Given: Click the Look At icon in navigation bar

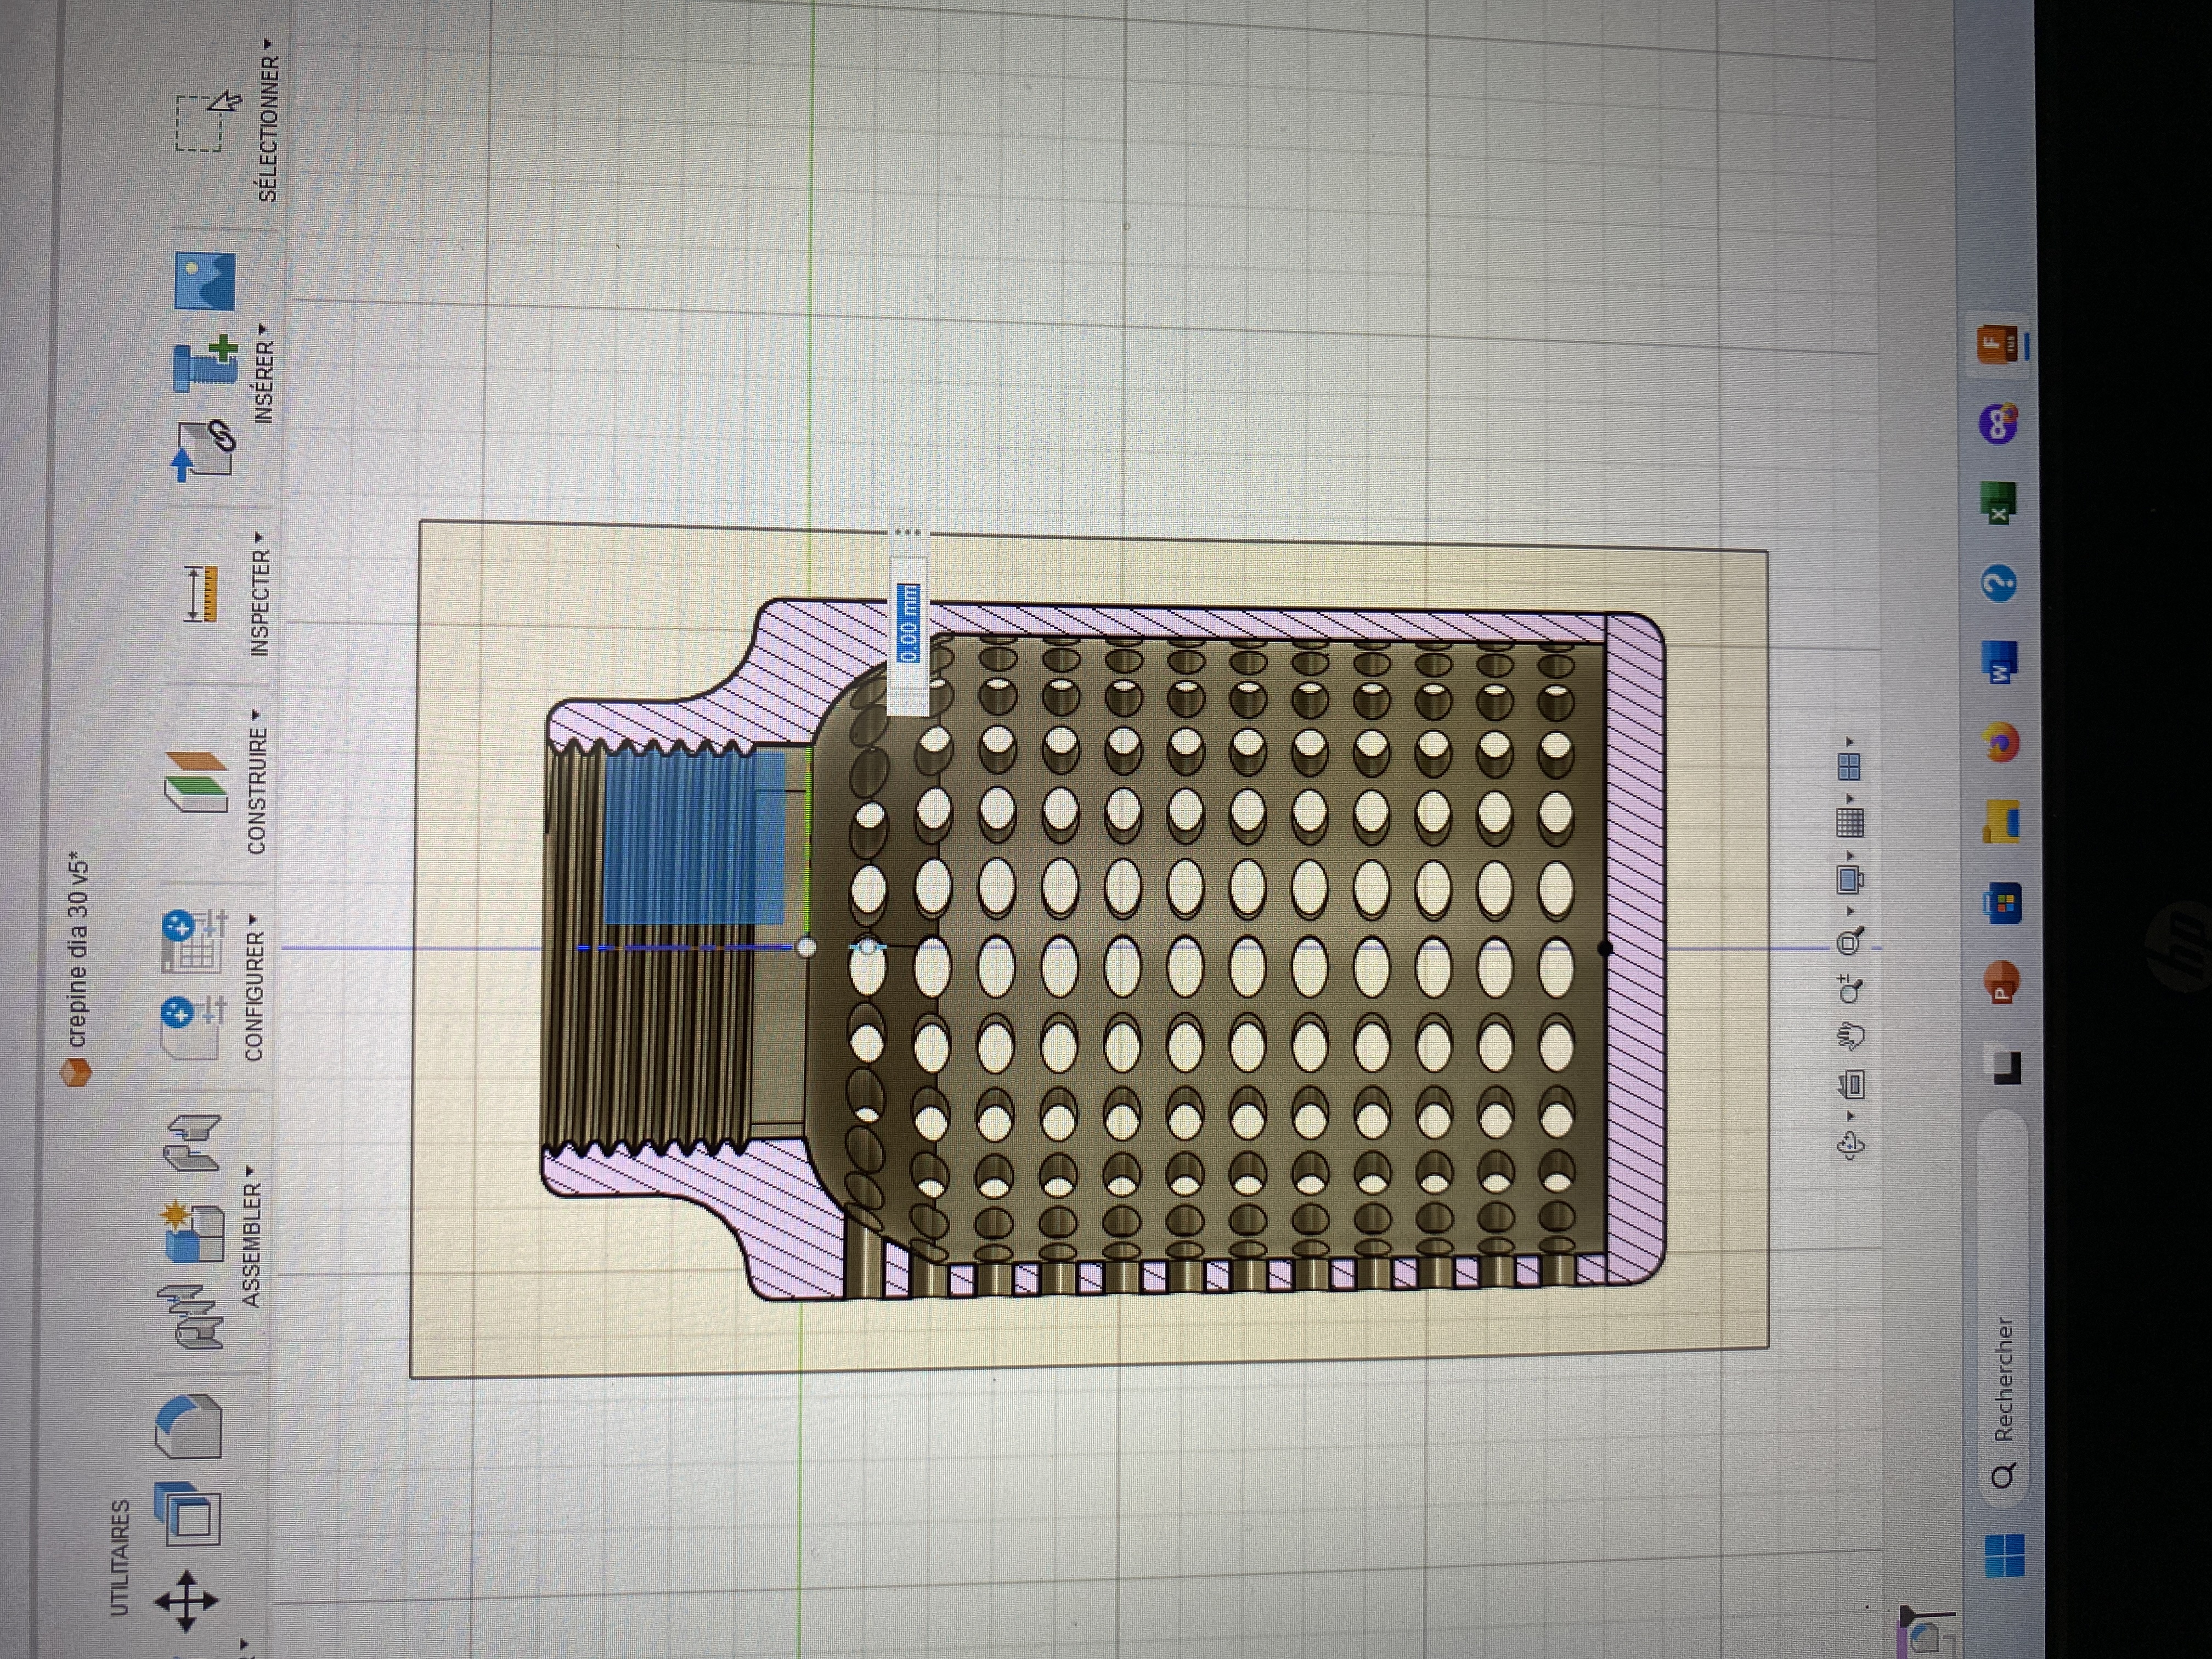Looking at the screenshot, I should [1851, 1084].
